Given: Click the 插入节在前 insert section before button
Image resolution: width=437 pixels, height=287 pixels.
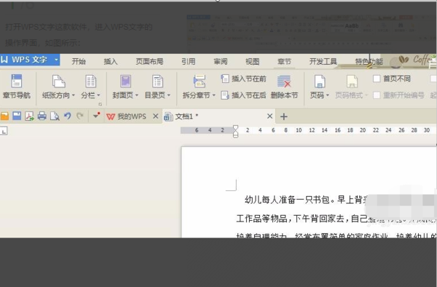Looking at the screenshot, I should tap(243, 79).
